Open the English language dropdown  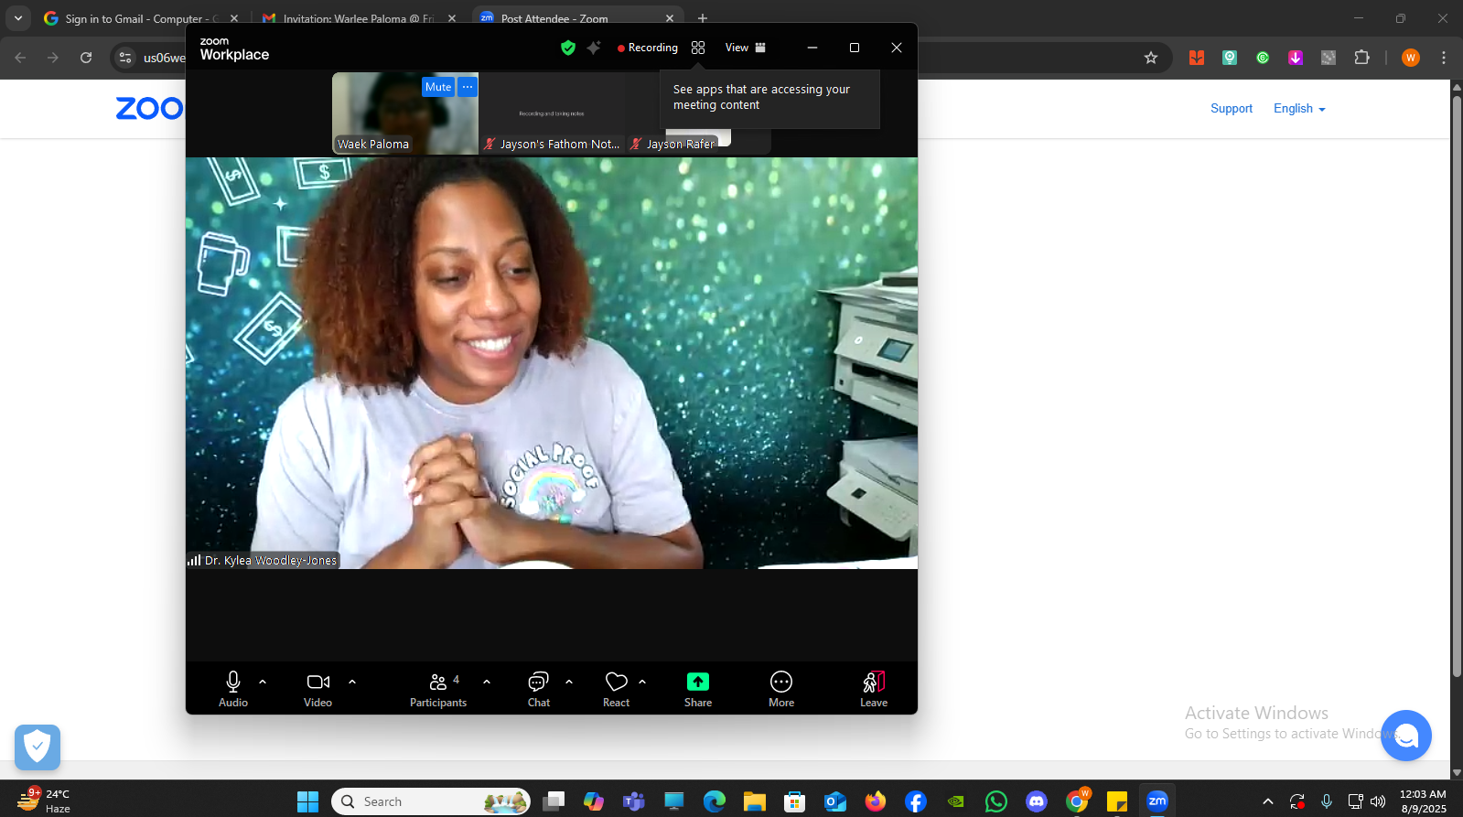1299,109
